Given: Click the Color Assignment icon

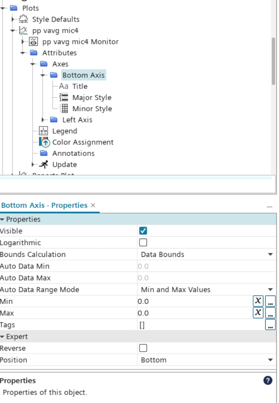Looking at the screenshot, I should pyautogui.click(x=44, y=142).
